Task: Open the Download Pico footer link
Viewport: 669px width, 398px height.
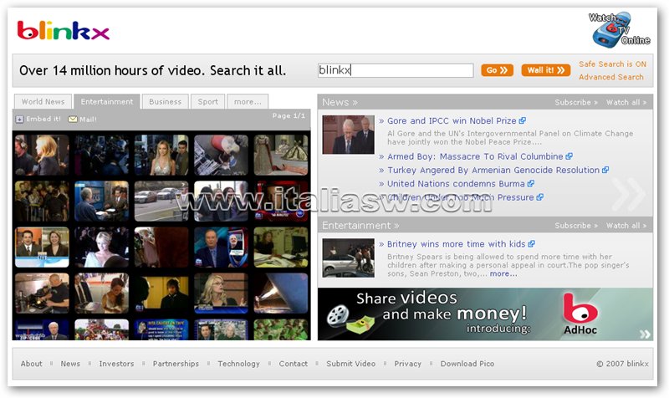Action: pos(467,364)
